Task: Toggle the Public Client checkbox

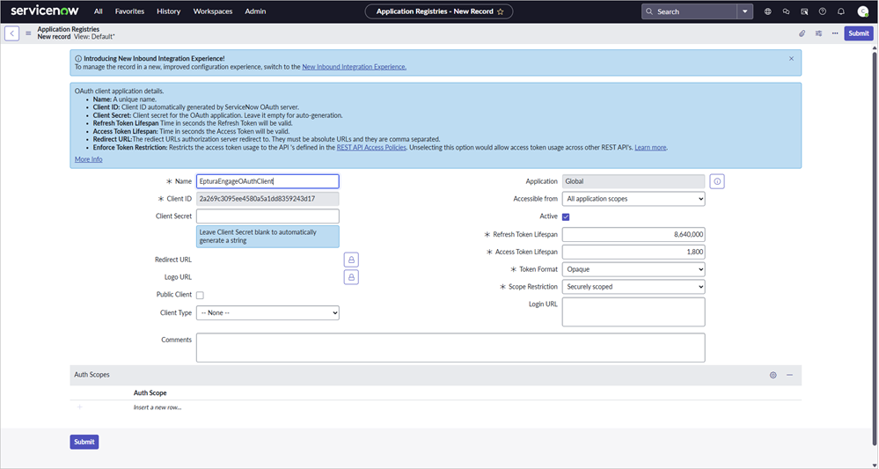Action: tap(200, 295)
